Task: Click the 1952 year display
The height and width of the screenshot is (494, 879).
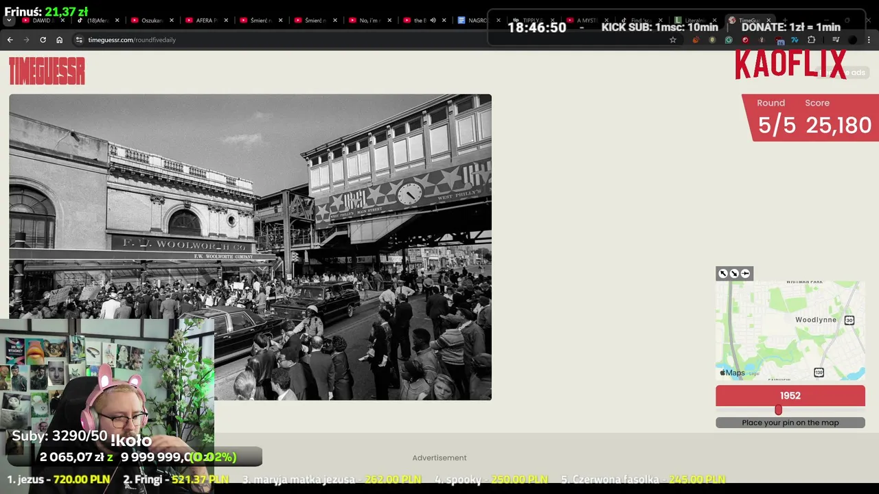Action: (790, 396)
